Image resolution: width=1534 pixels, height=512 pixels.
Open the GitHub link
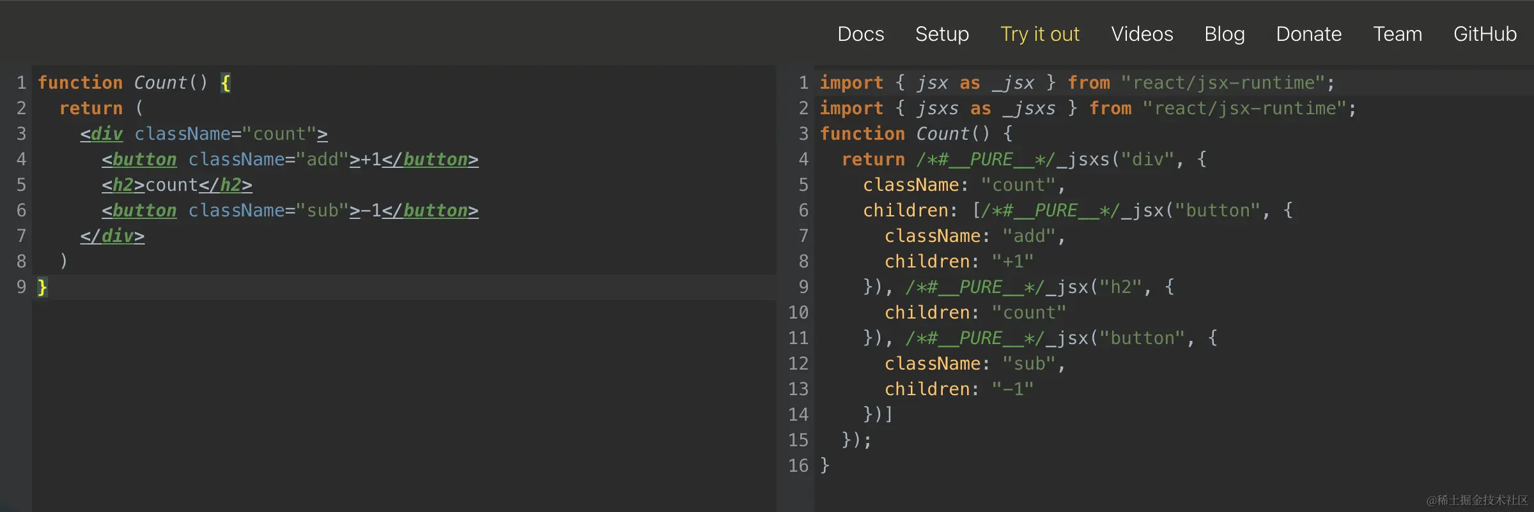(x=1485, y=34)
